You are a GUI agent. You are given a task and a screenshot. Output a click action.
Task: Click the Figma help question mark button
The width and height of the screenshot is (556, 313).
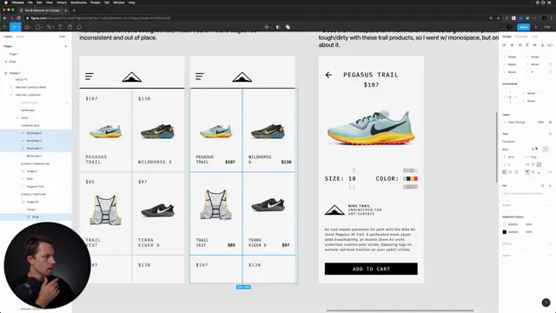click(x=546, y=303)
